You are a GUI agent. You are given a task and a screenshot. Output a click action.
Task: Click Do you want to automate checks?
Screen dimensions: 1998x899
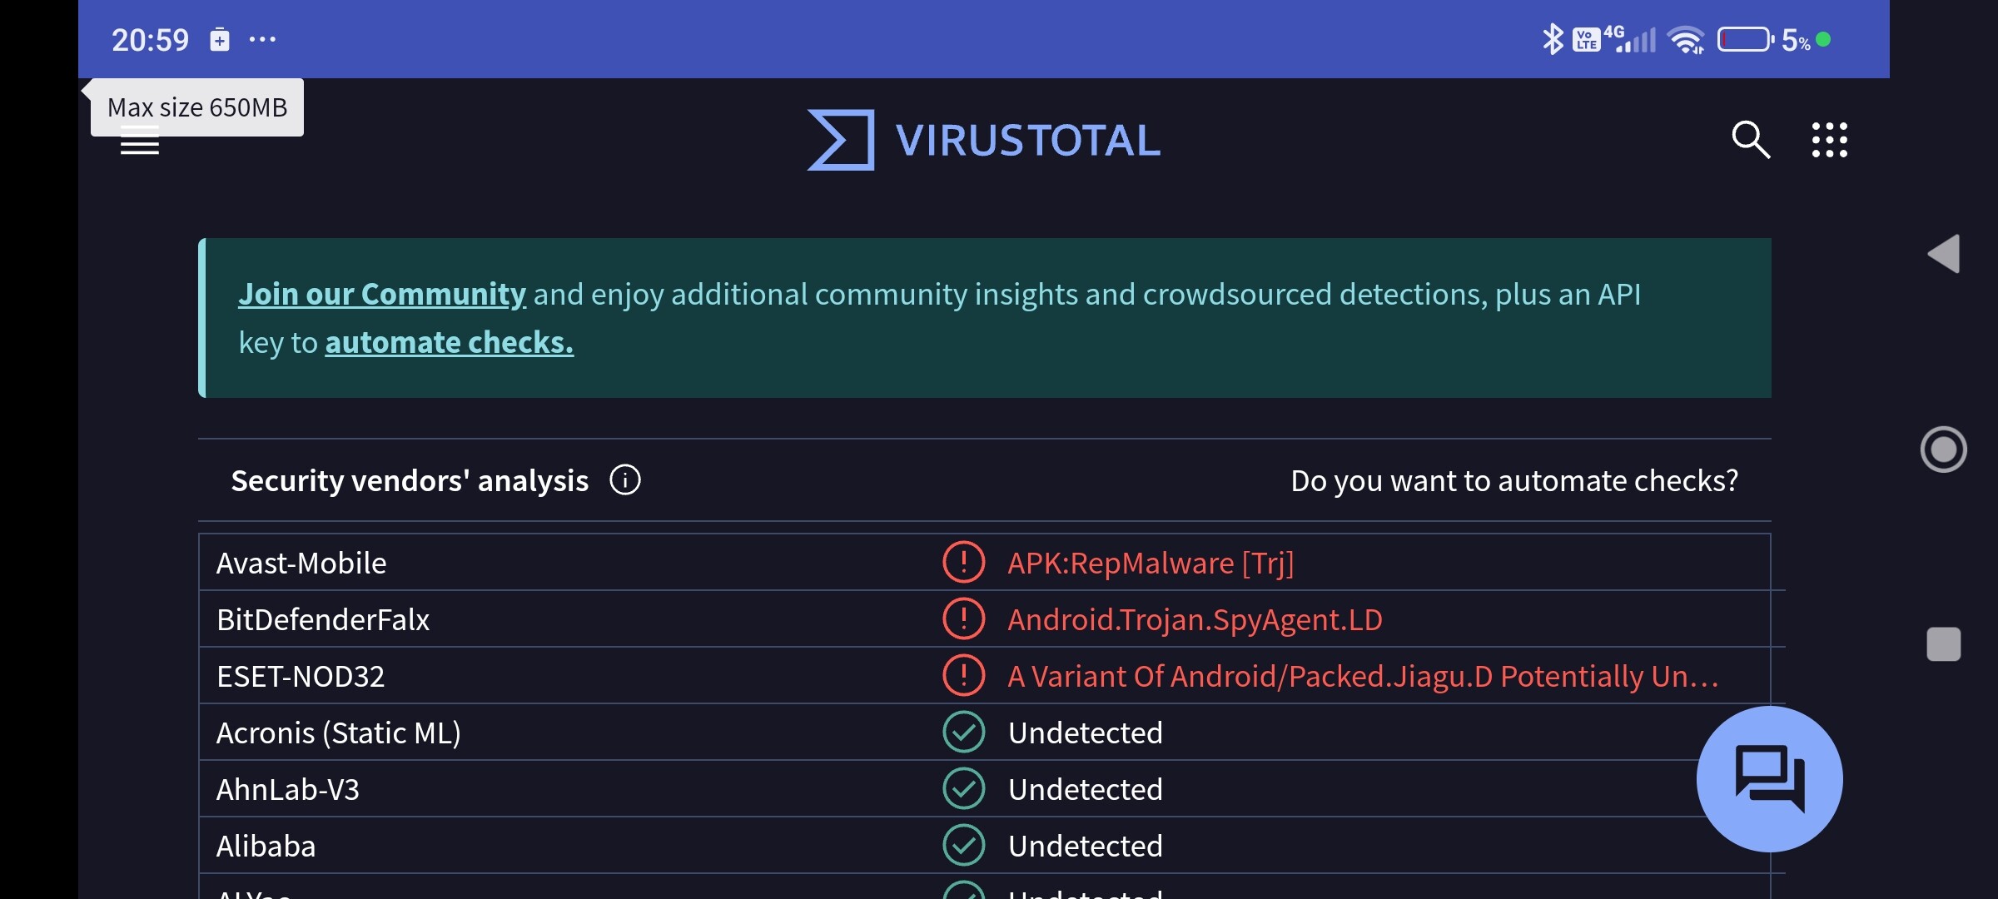pyautogui.click(x=1514, y=480)
